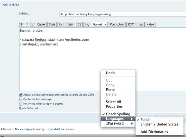Insert list item with [*] button

[79, 25]
